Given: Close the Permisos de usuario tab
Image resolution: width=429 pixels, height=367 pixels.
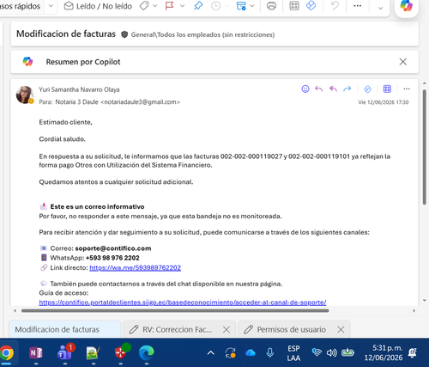Looking at the screenshot, I should [x=341, y=329].
